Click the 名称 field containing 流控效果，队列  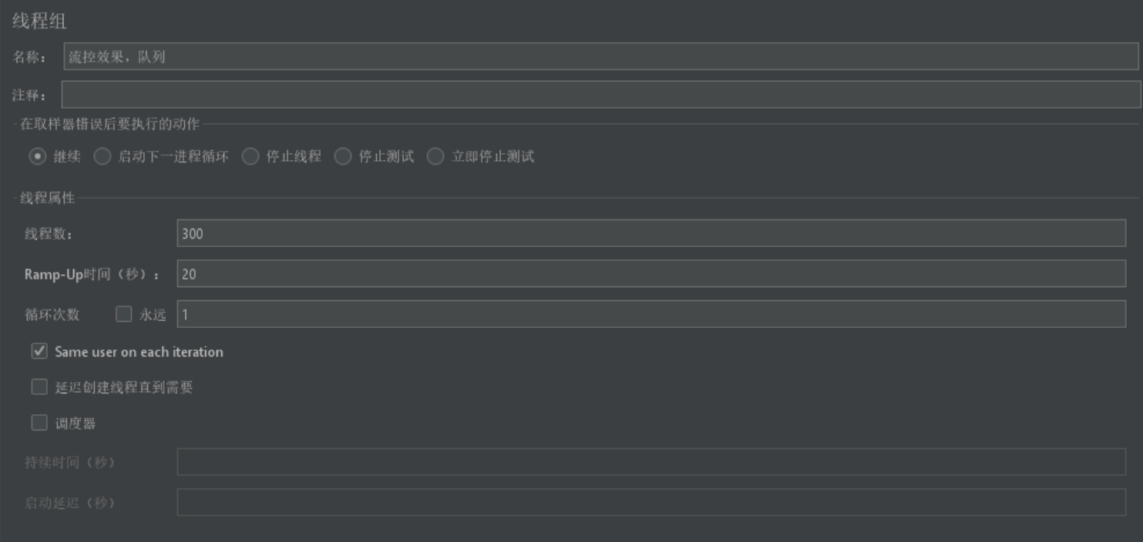click(x=601, y=56)
